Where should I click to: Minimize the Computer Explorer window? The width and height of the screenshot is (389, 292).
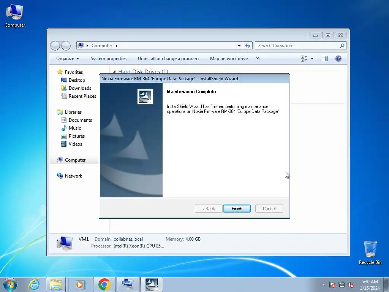[315, 35]
